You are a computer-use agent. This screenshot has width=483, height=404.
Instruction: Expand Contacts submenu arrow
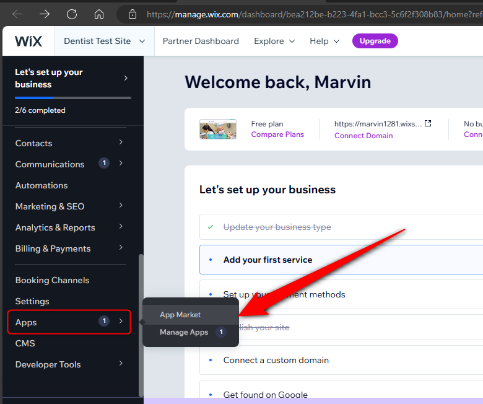point(121,142)
